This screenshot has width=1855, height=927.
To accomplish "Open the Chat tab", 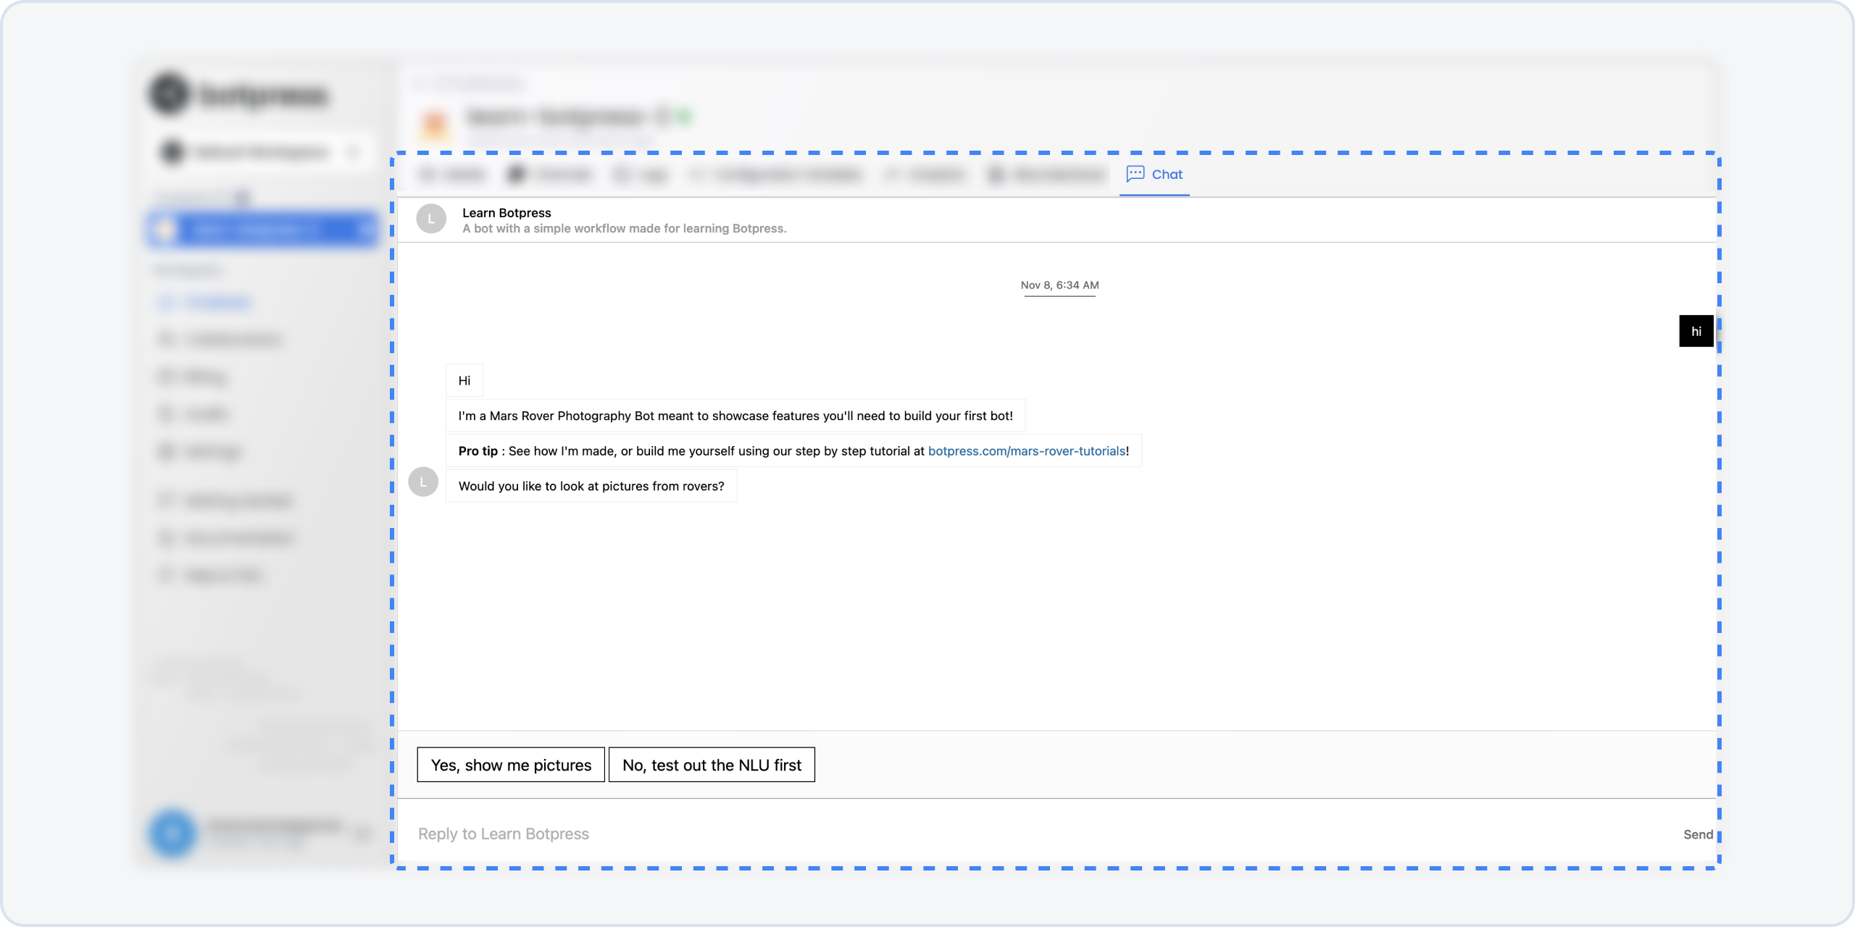I will click(x=1154, y=175).
